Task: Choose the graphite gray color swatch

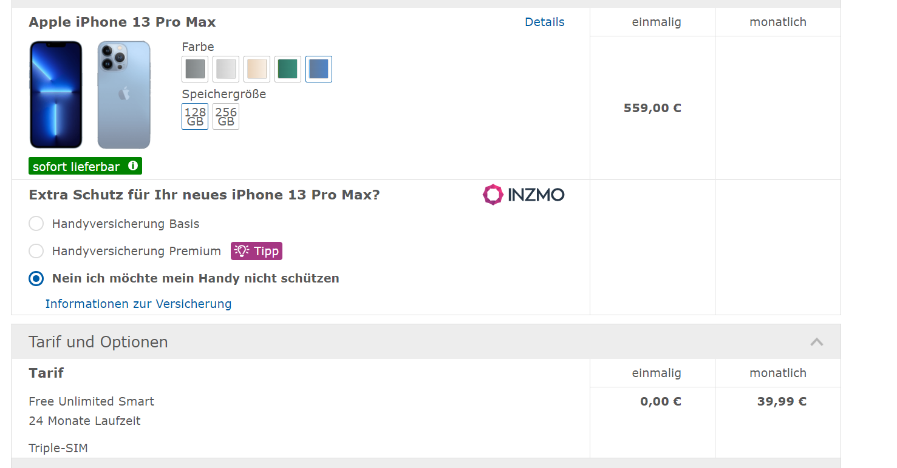Action: [195, 69]
